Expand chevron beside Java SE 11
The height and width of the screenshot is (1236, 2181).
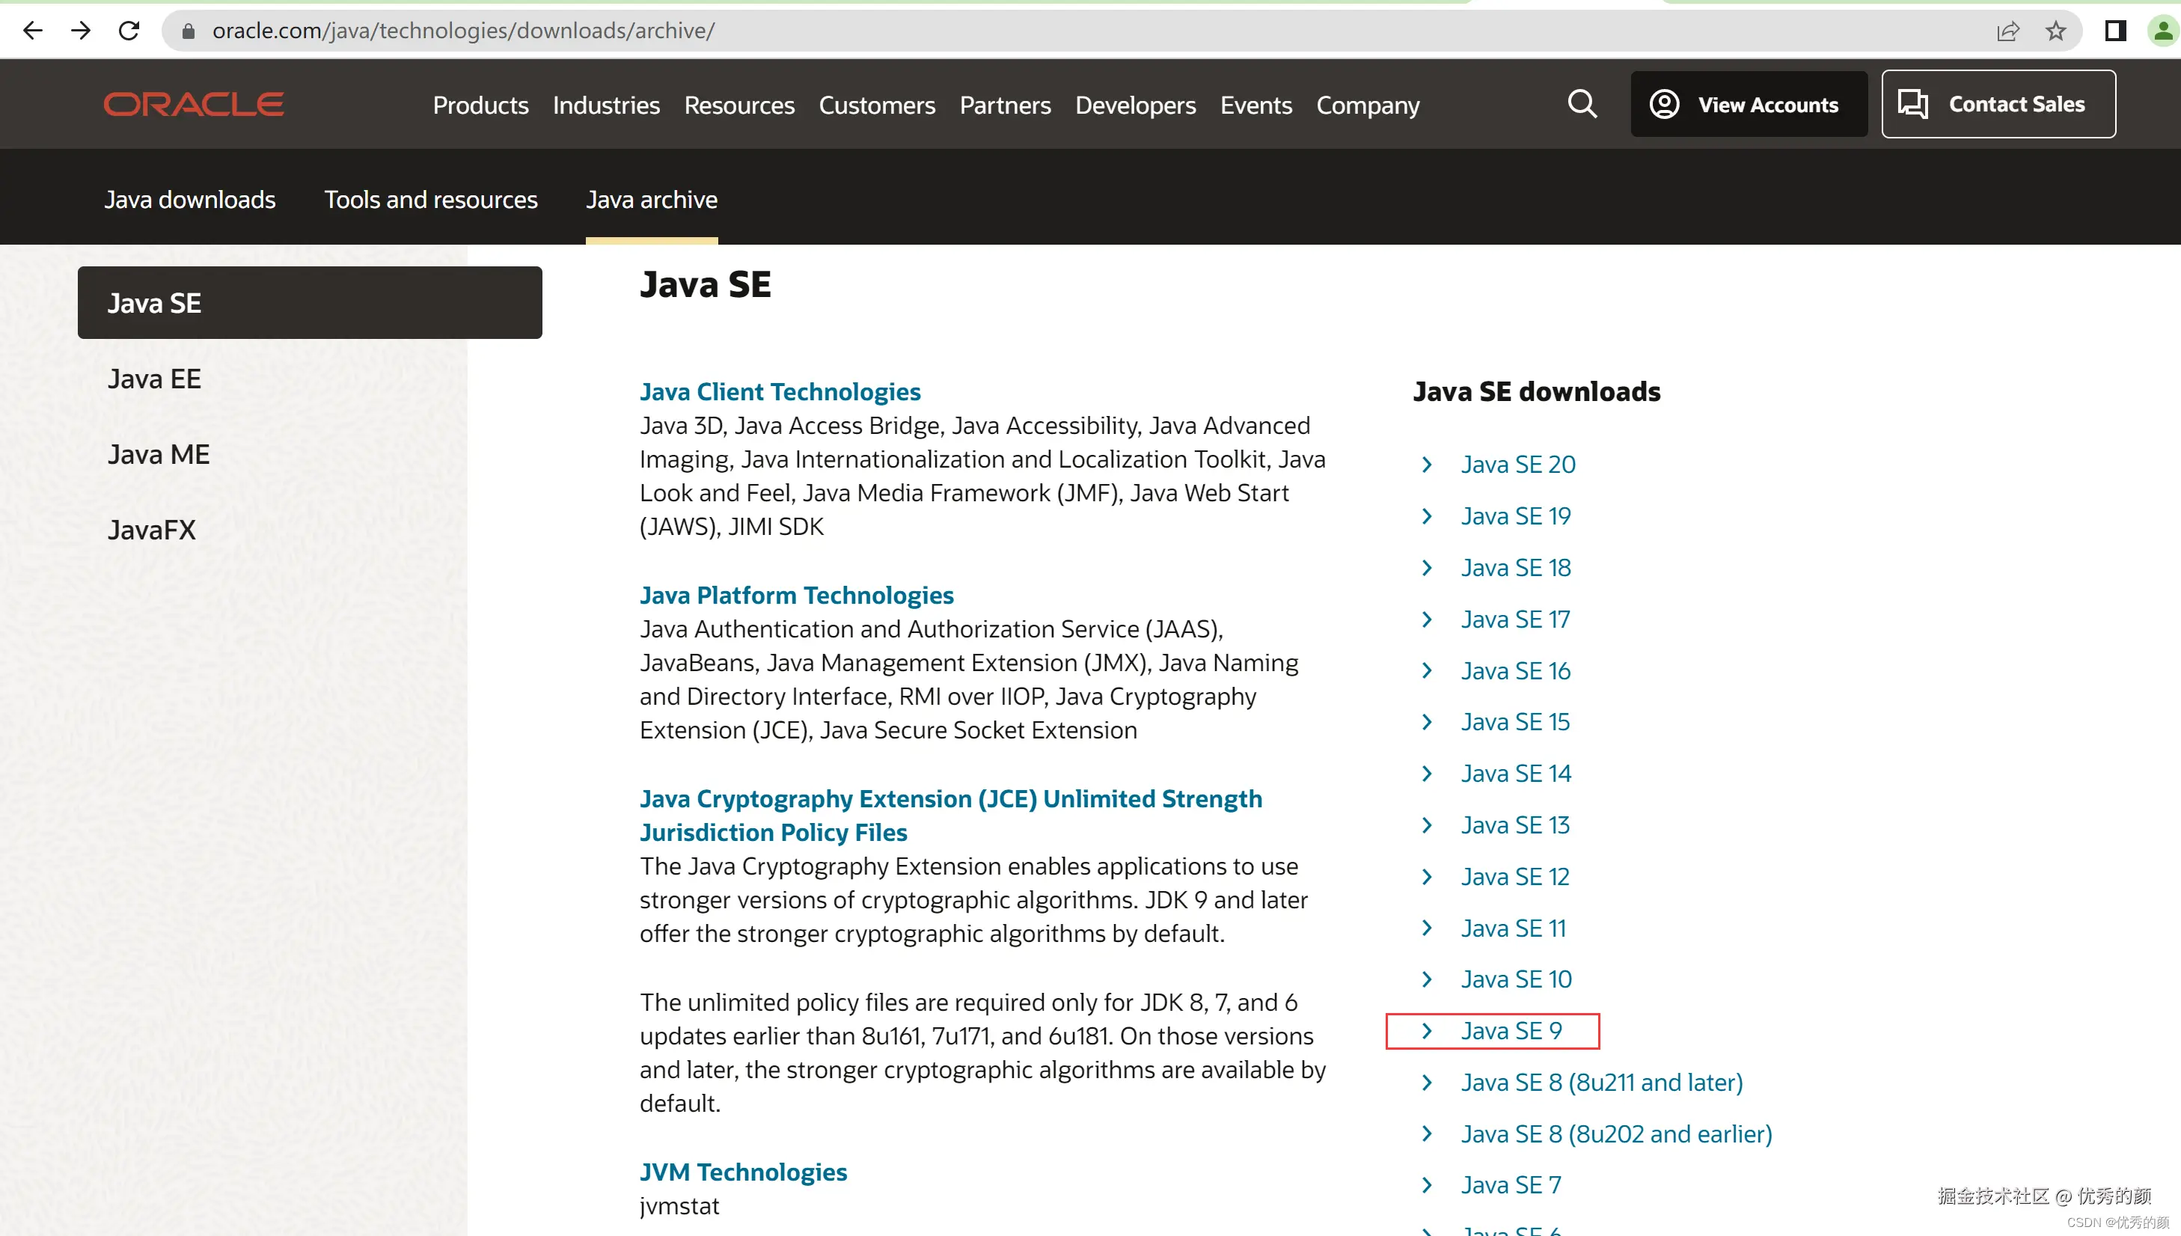pyautogui.click(x=1427, y=928)
